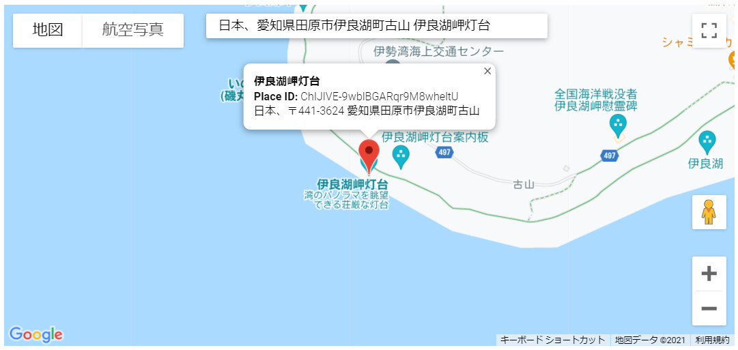The height and width of the screenshot is (350, 738).
Task: Click the 伊良湖岬灯台案内板 teal marker
Action: 401,157
